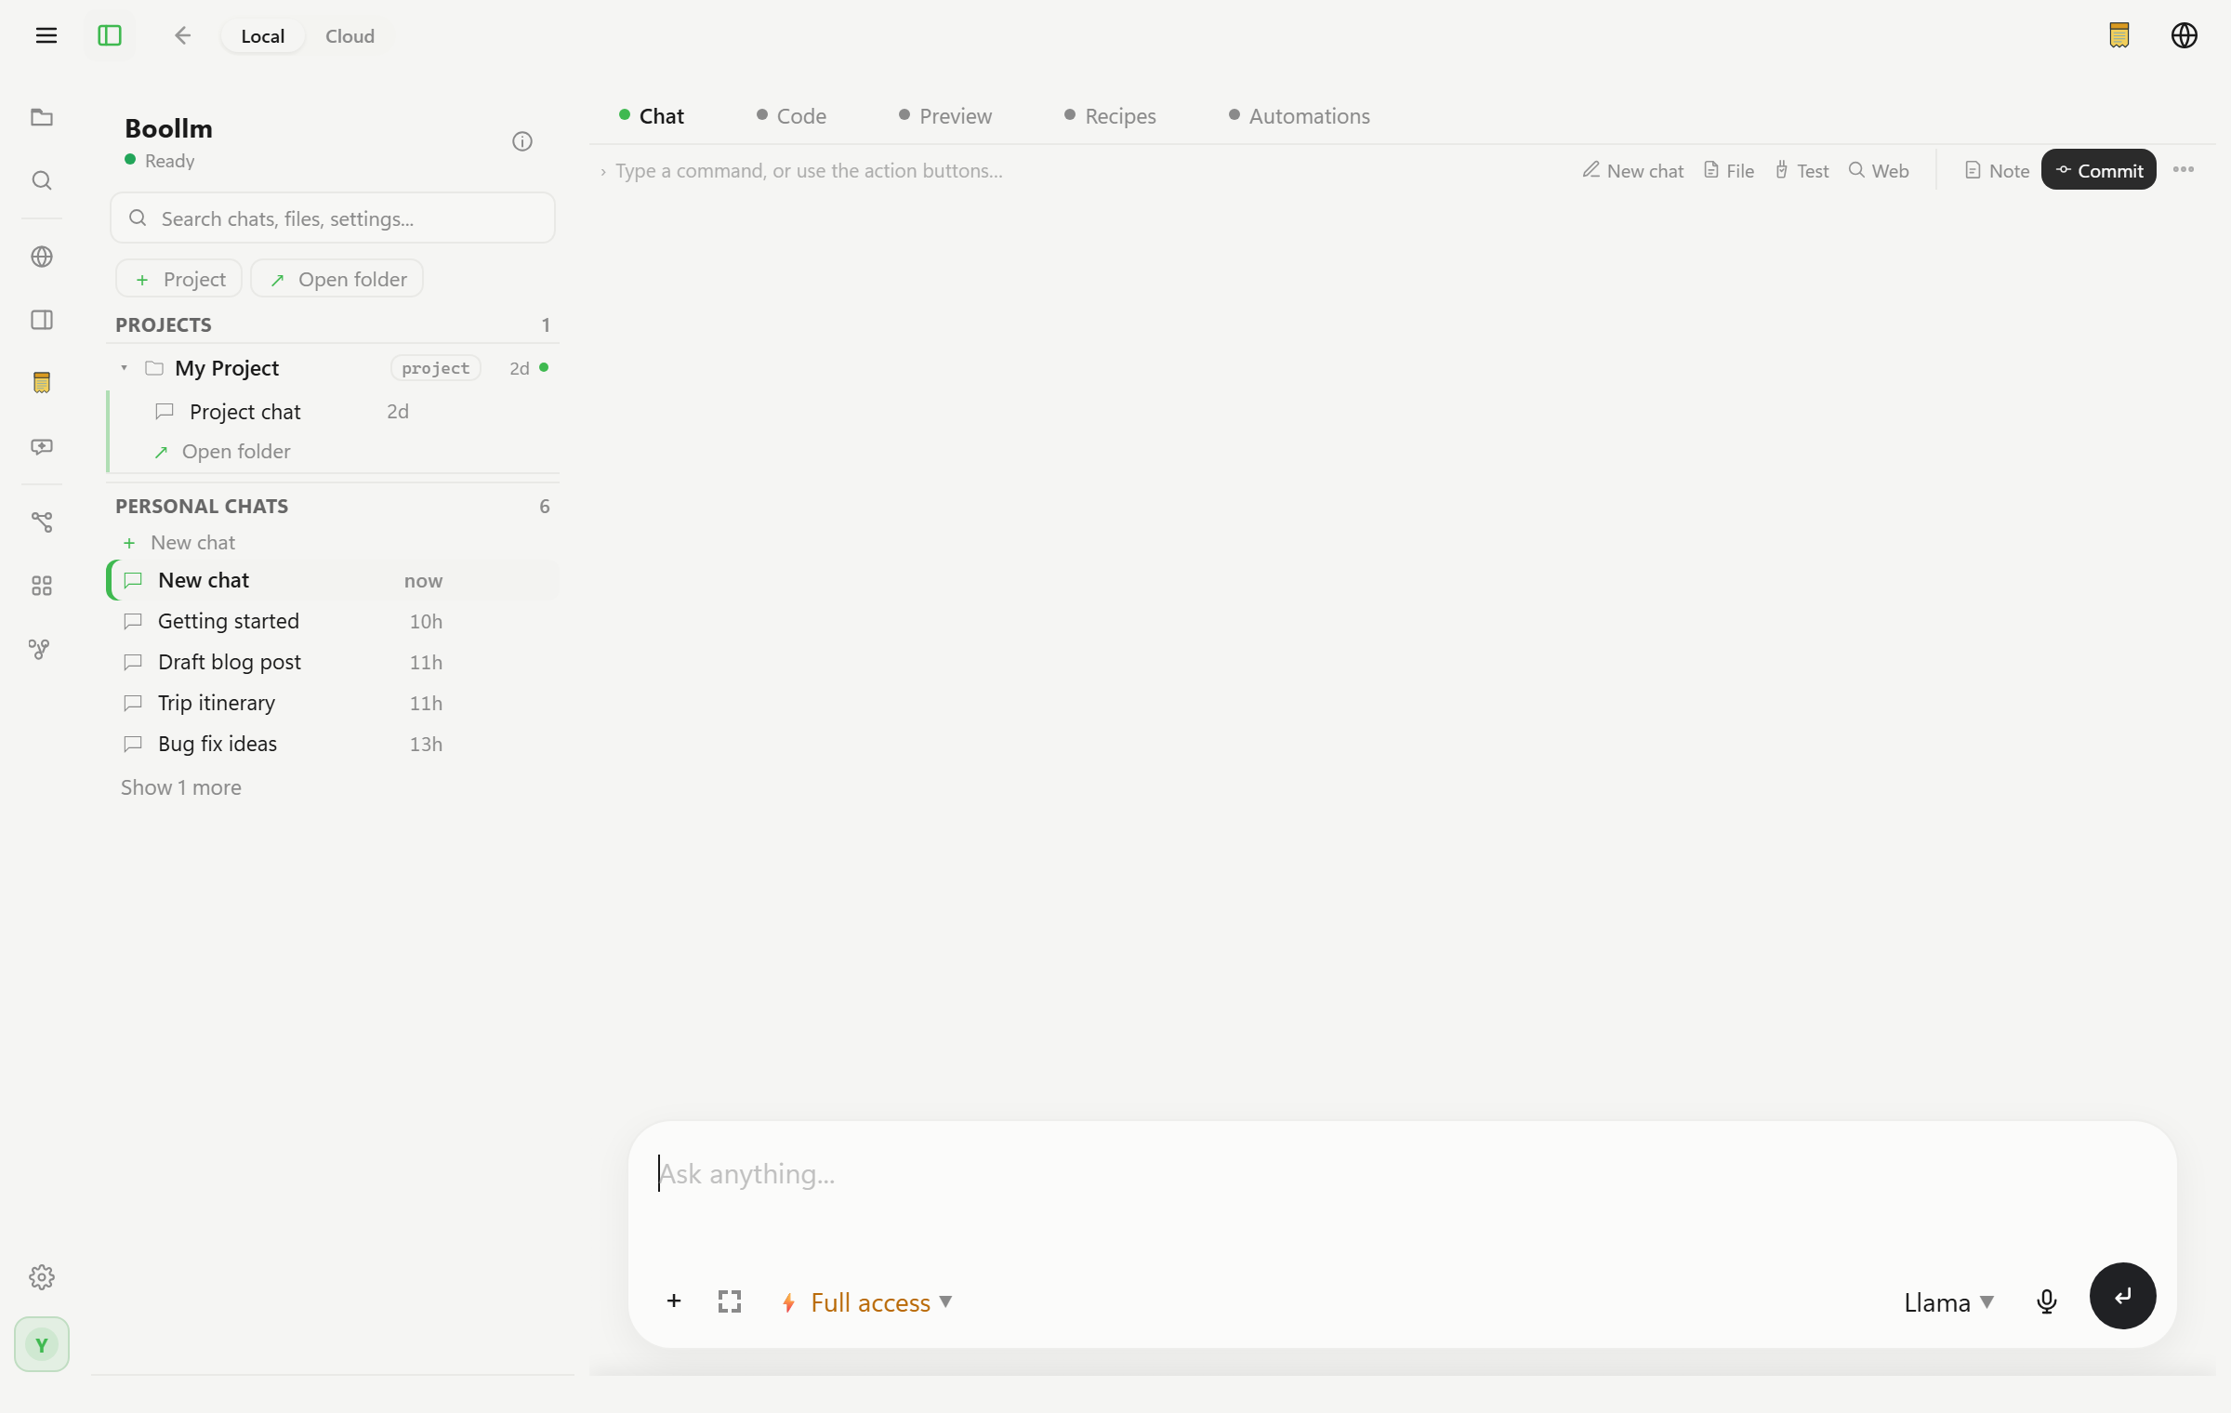
Task: Click the share nodes icon in left rail
Action: click(42, 522)
